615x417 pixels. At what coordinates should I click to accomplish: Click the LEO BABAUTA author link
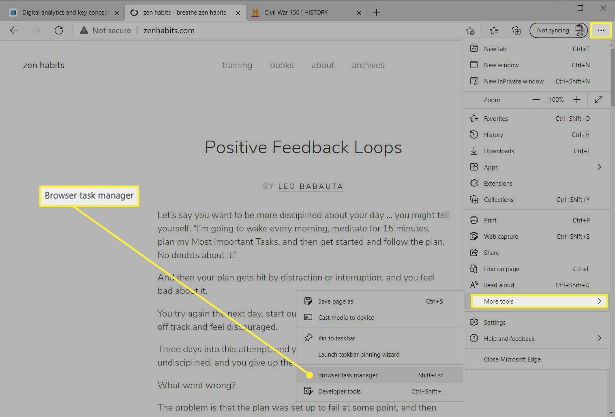coord(311,186)
